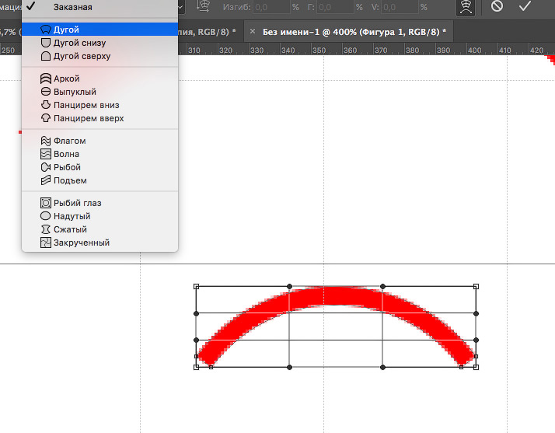Cancel the transform with the circle-slash icon

tap(497, 6)
